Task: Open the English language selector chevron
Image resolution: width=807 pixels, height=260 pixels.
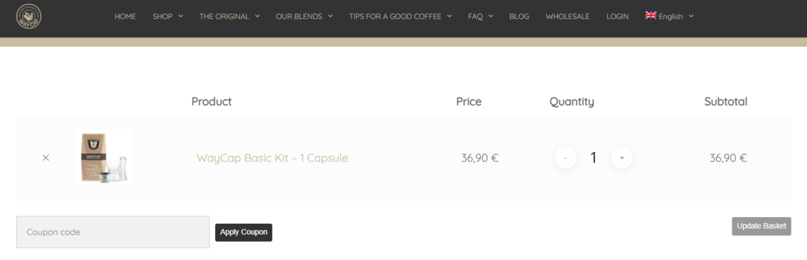Action: pyautogui.click(x=691, y=16)
